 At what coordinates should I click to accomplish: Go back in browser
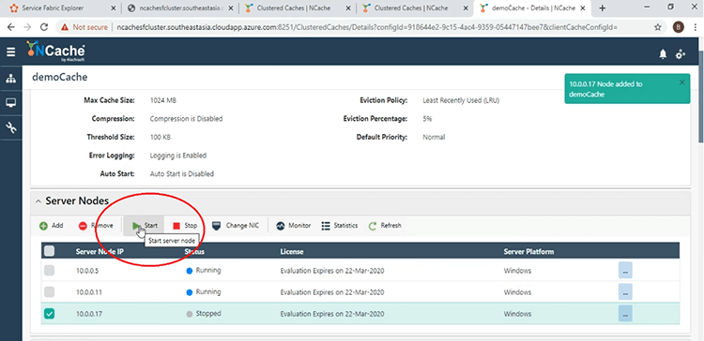[11, 27]
